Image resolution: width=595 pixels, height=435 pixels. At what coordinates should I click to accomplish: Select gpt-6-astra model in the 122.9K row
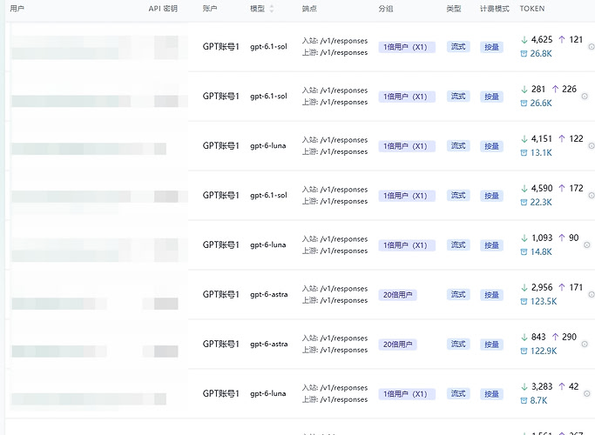[x=269, y=344]
